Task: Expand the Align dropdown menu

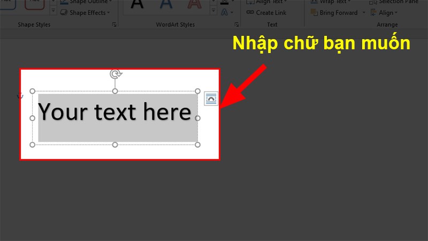Action: point(396,12)
